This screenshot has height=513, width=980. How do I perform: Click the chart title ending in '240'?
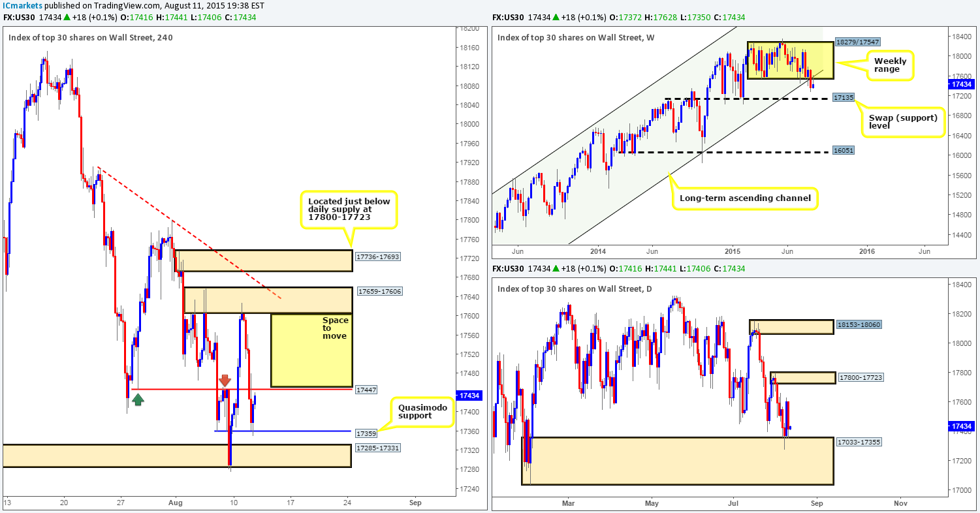[x=91, y=37]
